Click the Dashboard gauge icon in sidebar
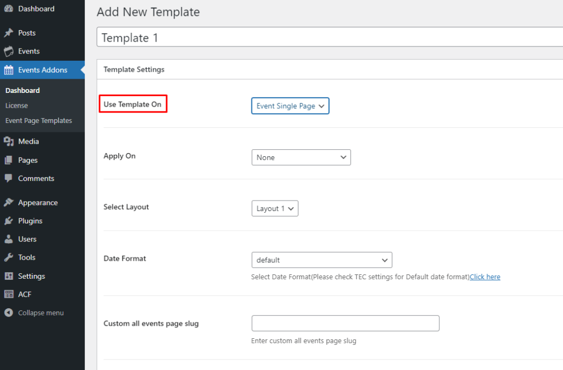Screen dimensions: 563x370 tap(9, 9)
